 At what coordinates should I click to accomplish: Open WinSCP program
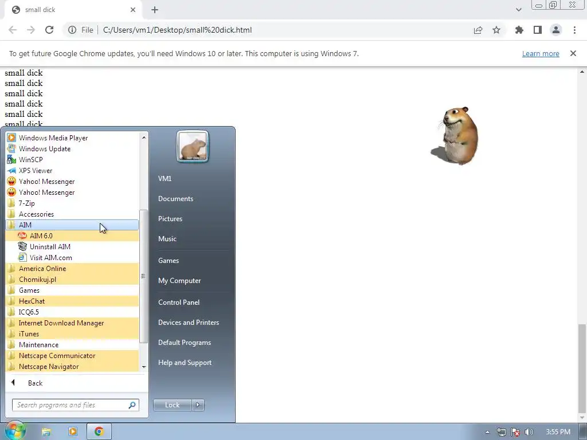pyautogui.click(x=72, y=160)
